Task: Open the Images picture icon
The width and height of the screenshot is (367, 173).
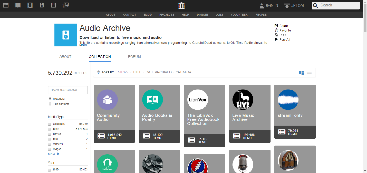Action: click(66, 5)
